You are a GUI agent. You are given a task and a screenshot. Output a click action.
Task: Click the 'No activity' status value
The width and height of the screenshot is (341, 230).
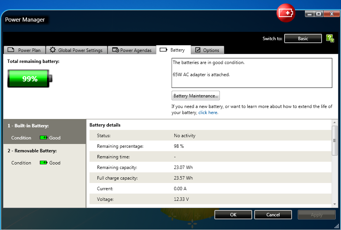(185, 136)
